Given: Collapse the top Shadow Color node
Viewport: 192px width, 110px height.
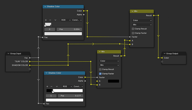Looking at the screenshot, I should (x=45, y=6).
